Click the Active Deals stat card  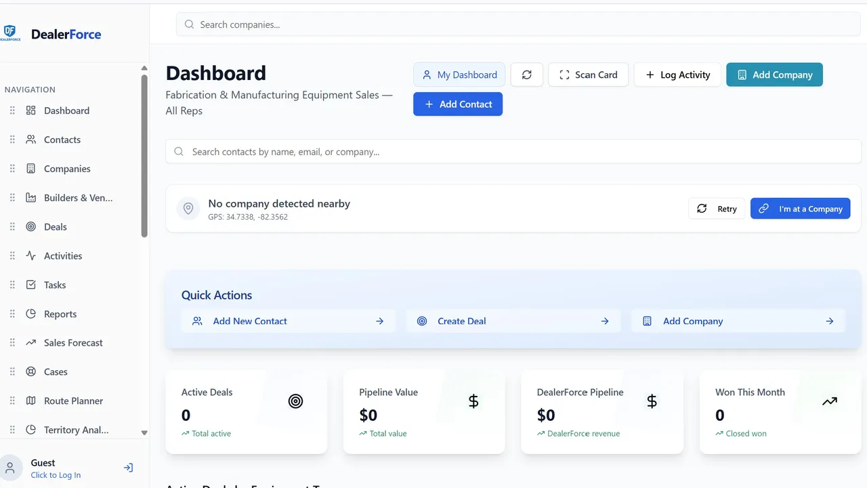coord(247,411)
